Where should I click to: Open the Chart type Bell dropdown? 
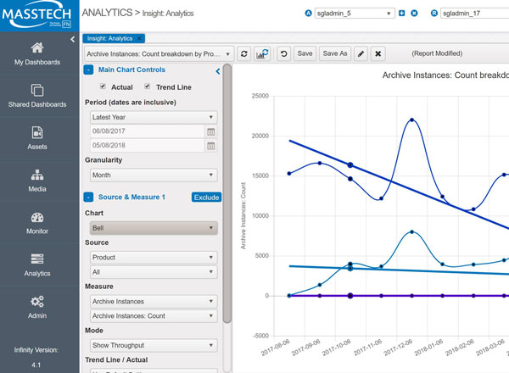pos(154,228)
